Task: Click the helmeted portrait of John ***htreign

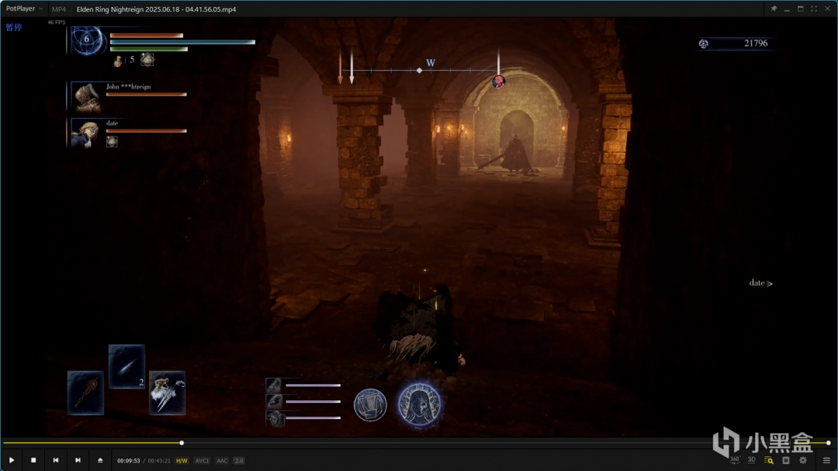Action: tap(87, 97)
